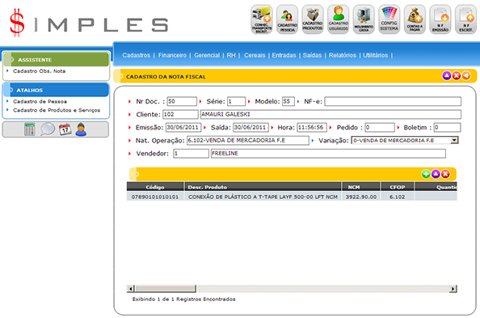Click the horizontal scrollbar right arrow
Image resolution: width=480 pixels, height=318 pixels.
453,289
